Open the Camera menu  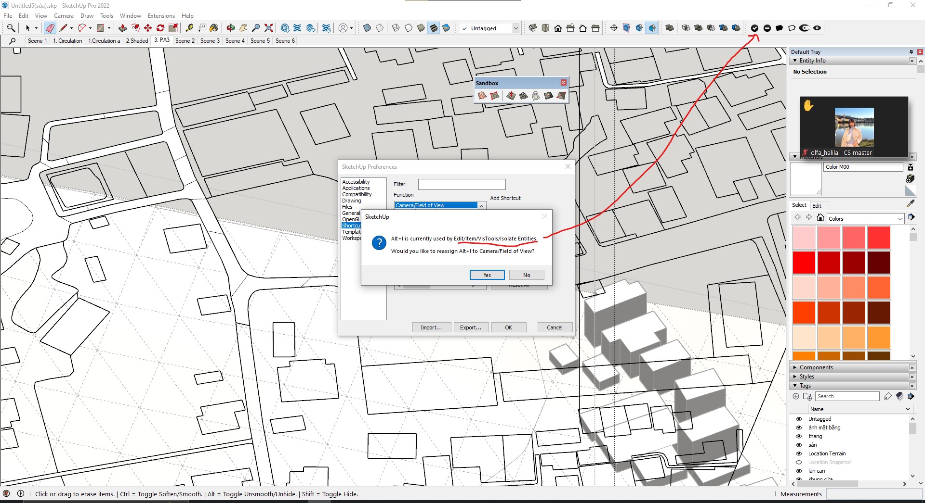pos(64,16)
